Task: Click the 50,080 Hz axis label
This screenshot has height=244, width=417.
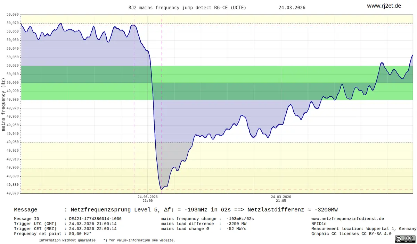Action: click(x=13, y=15)
